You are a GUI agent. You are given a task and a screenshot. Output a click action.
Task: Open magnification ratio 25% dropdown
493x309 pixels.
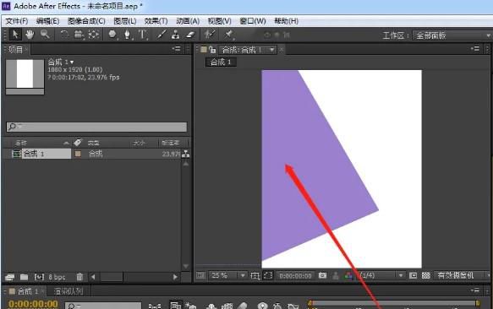tap(227, 275)
